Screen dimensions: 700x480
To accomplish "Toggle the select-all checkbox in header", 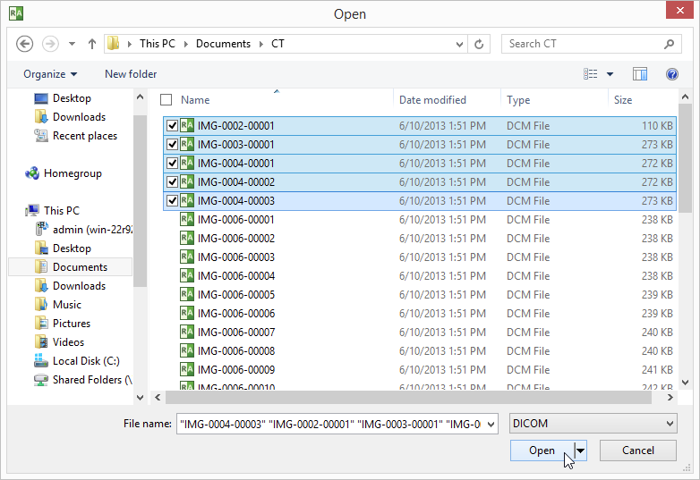I will tap(166, 100).
